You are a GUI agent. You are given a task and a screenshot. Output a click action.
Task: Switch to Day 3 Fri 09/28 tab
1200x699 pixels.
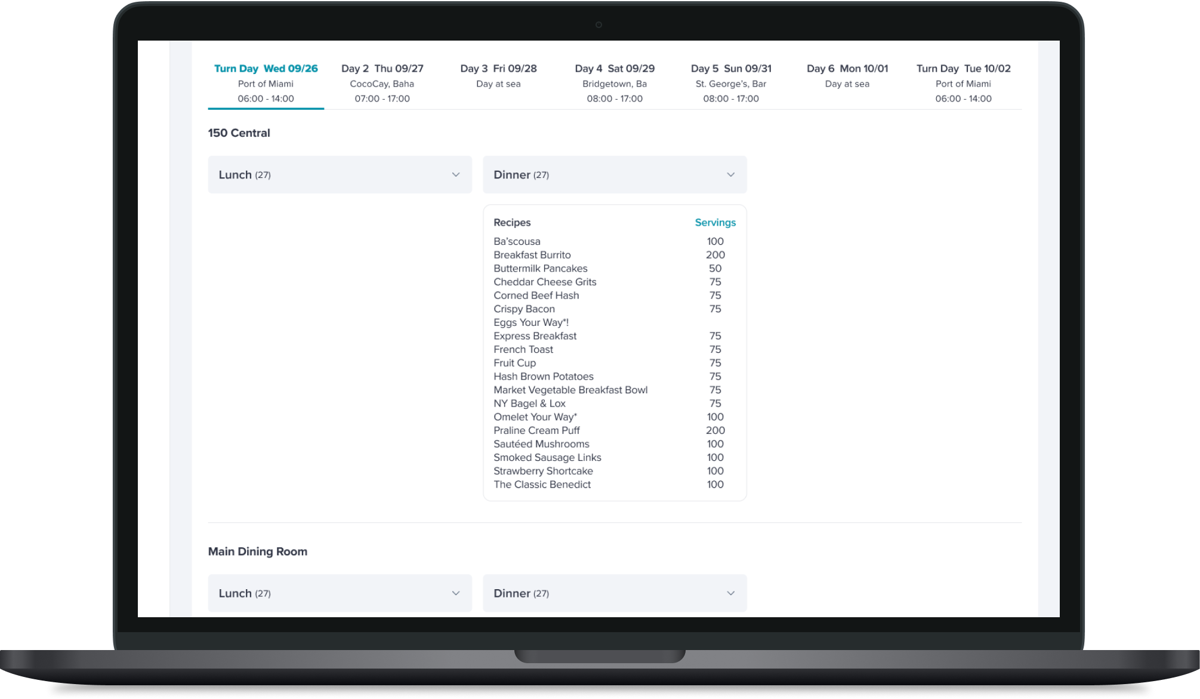[498, 76]
